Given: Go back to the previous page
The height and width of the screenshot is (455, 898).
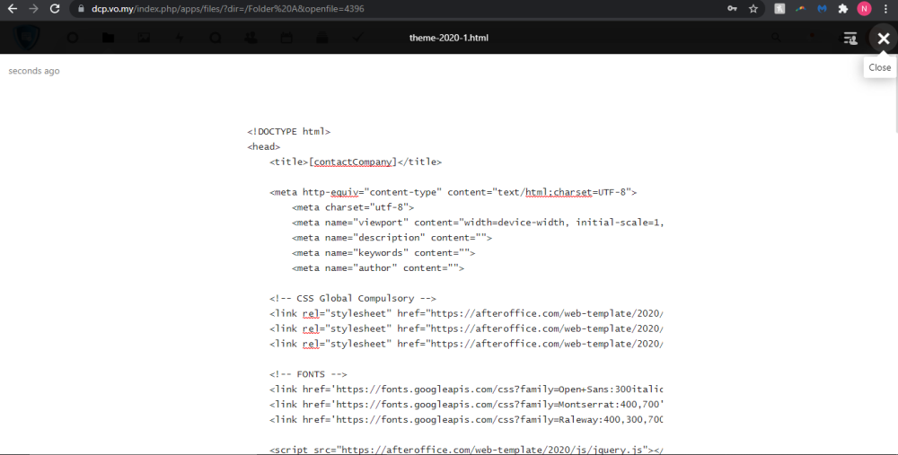Looking at the screenshot, I should point(11,9).
